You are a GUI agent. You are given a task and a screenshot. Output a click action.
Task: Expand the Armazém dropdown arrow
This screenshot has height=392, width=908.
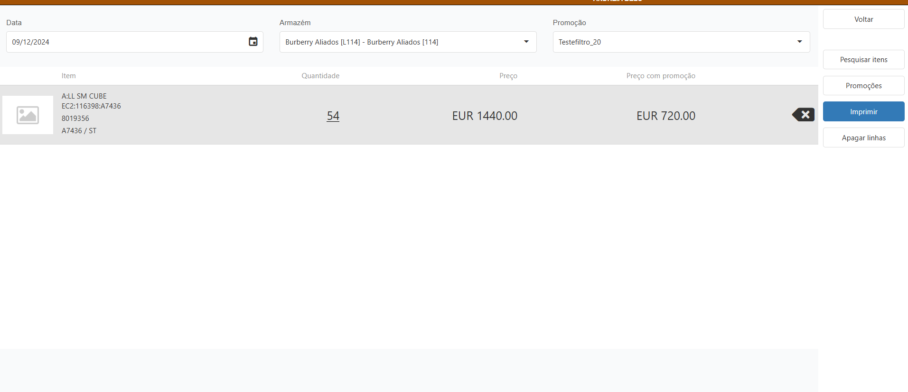(x=526, y=42)
